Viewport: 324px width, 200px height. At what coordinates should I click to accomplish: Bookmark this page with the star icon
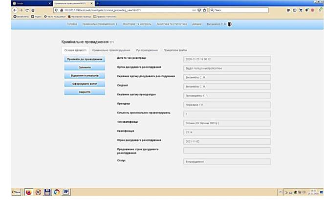click(204, 10)
